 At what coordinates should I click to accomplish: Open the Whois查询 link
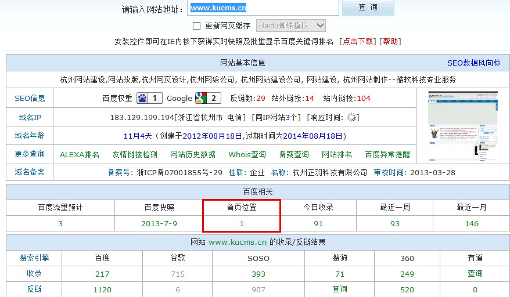click(247, 154)
